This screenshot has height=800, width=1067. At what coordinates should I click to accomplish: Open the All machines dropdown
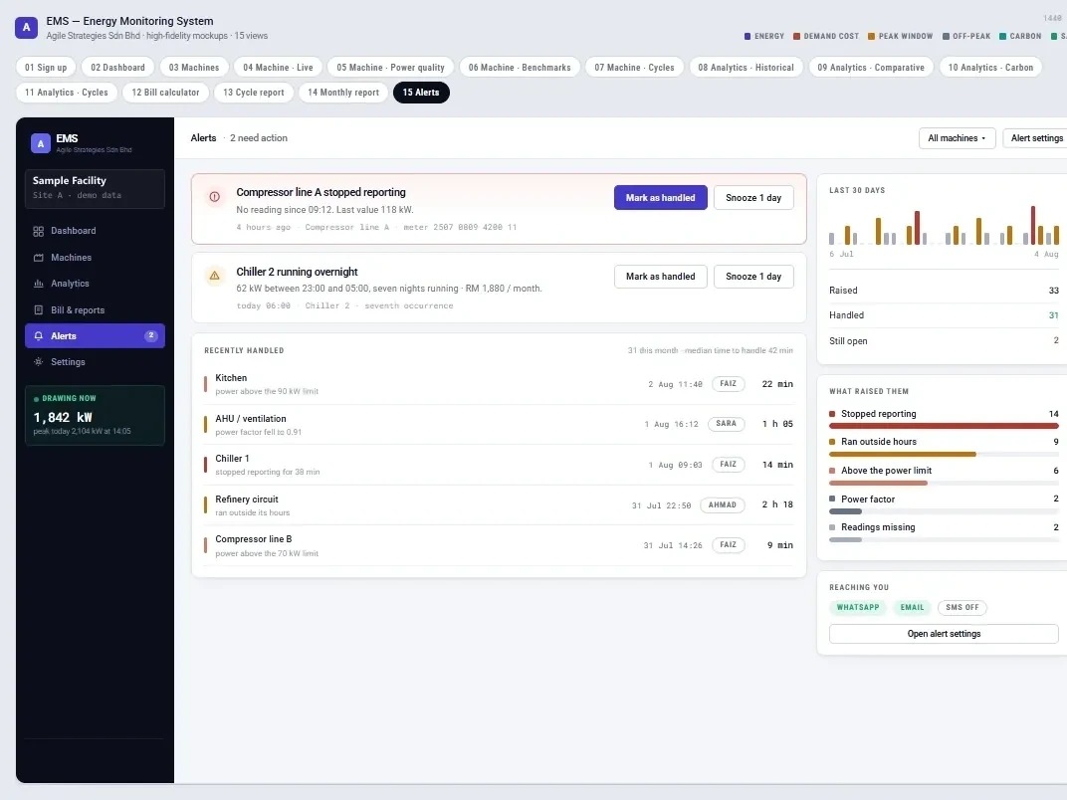(957, 138)
